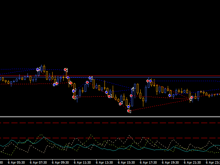Click the 6 Apr 07:30 time label
The image size is (220, 165).
point(38,162)
